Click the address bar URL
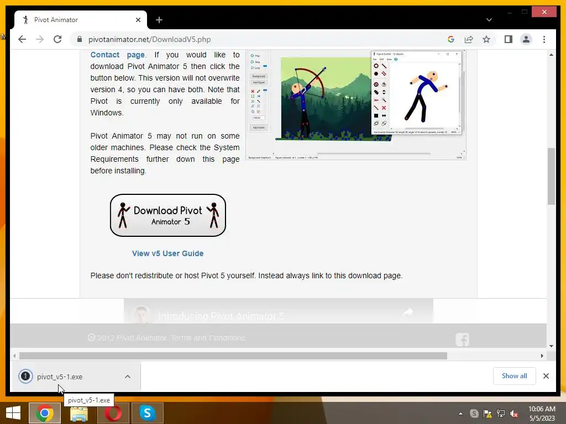Viewport: 566px width, 424px height. pos(149,39)
